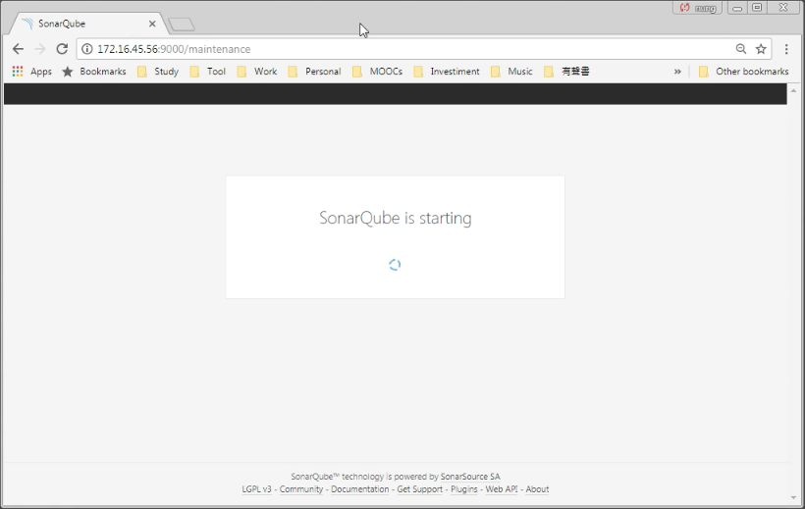Open the Investiment bookmarks folder
This screenshot has height=509, width=805.
pyautogui.click(x=447, y=72)
